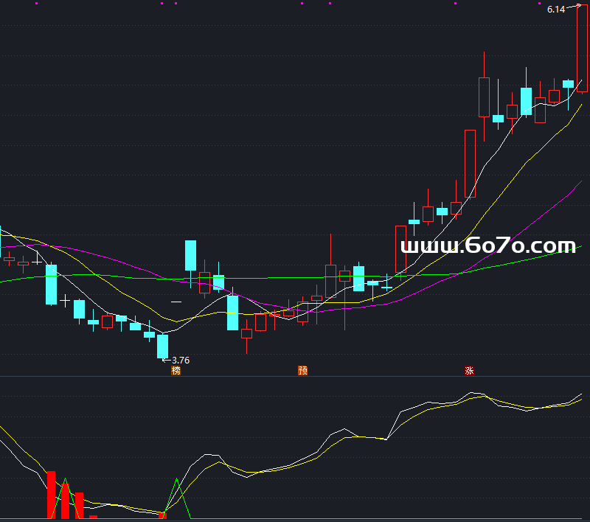The image size is (590, 522).
Task: Open the 预 event marker icon
Action: pyautogui.click(x=302, y=370)
